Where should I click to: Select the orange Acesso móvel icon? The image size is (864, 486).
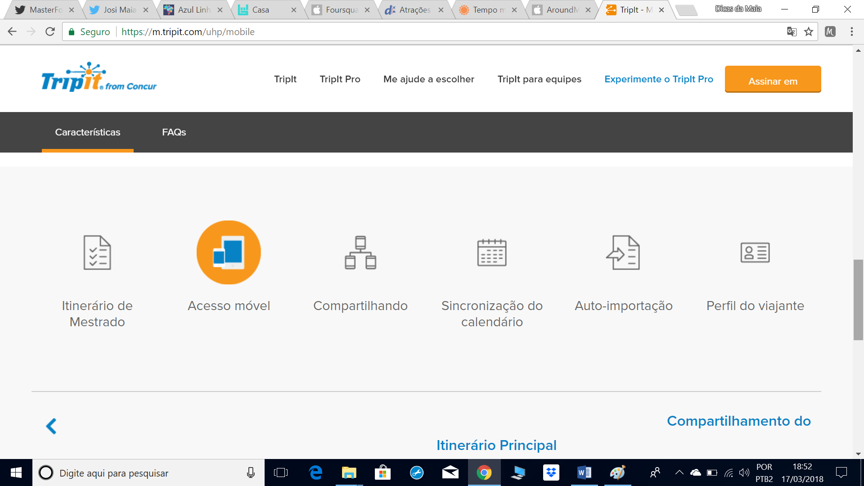click(x=229, y=252)
